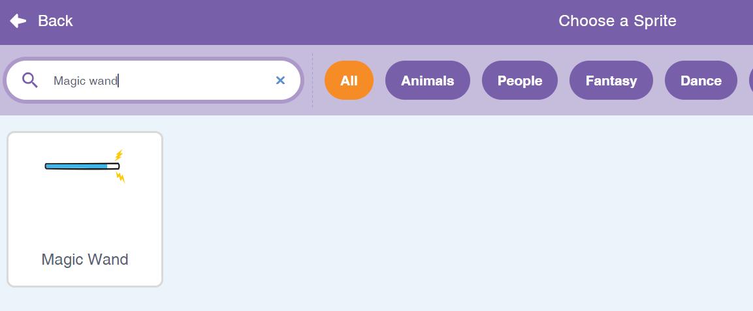Show only Dance sprites
The height and width of the screenshot is (311, 753).
pos(701,80)
